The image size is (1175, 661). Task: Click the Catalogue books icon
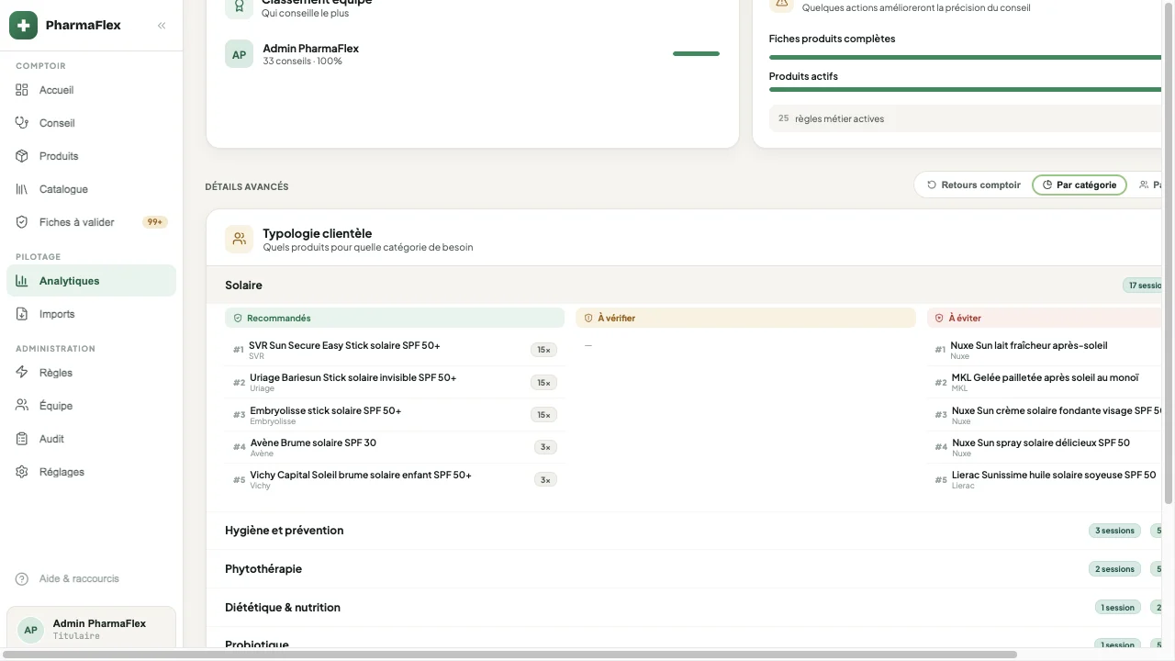pyautogui.click(x=22, y=189)
